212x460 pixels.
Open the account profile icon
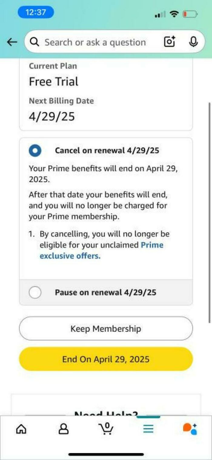coord(64,429)
